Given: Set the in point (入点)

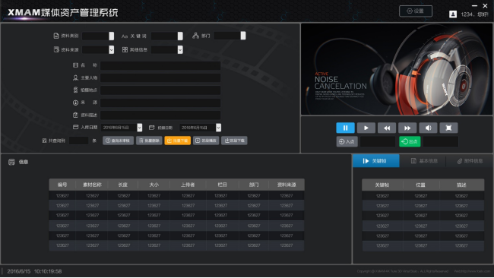Looking at the screenshot, I should click(347, 142).
